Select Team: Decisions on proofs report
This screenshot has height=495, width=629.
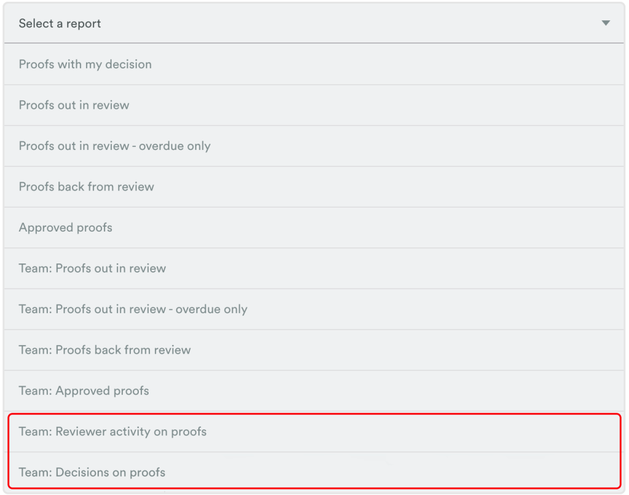pyautogui.click(x=92, y=472)
